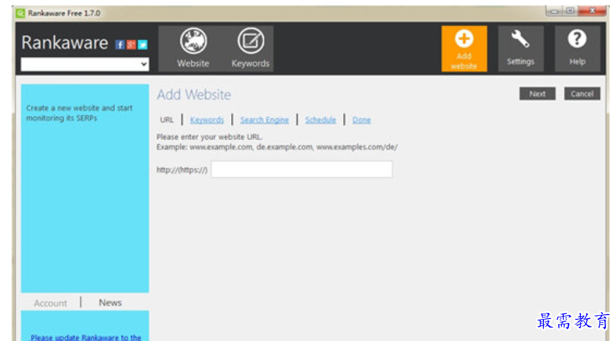Click the Rankaware app icon in title bar
This screenshot has width=615, height=341.
20,13
